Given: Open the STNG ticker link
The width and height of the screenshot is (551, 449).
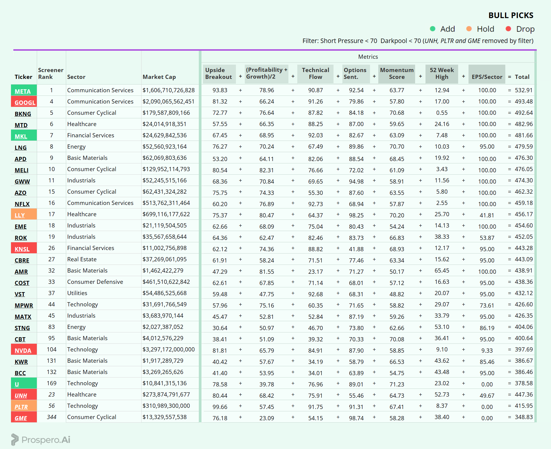Looking at the screenshot, I should tap(22, 328).
